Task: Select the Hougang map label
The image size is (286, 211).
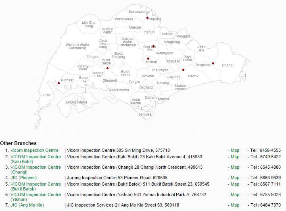Action: [x=173, y=61]
